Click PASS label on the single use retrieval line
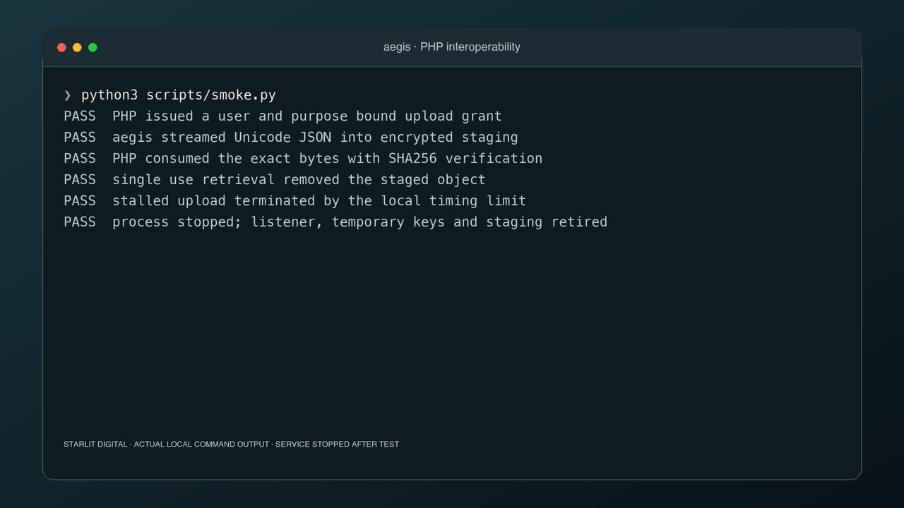This screenshot has height=508, width=904. point(80,180)
